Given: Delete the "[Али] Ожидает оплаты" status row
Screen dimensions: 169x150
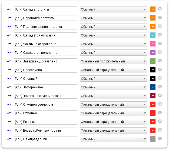Looking at the screenshot, I should (160, 9).
